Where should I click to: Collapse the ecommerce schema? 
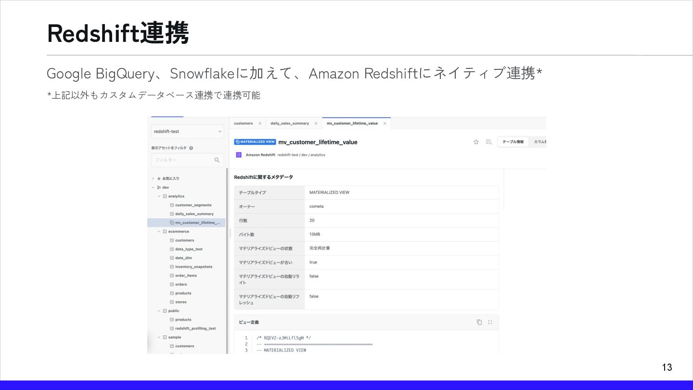[159, 232]
